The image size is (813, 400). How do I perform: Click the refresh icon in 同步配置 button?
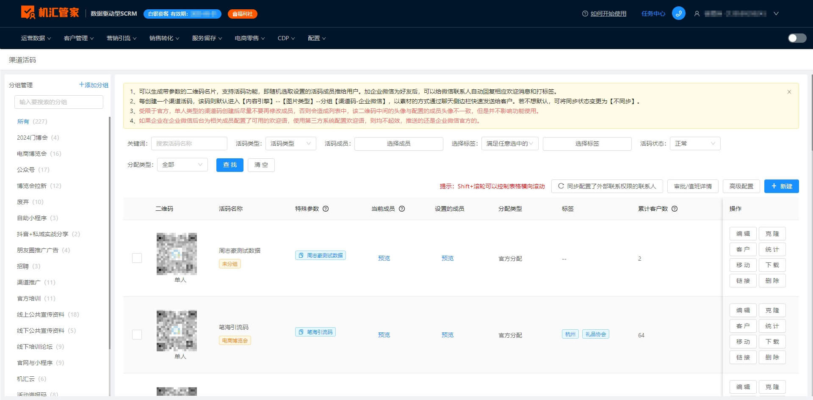(x=561, y=186)
